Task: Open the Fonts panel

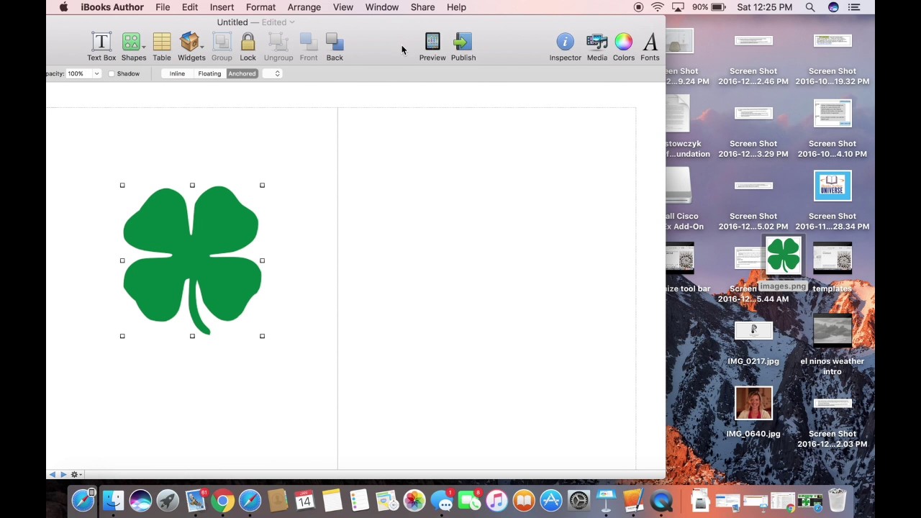Action: (x=650, y=46)
